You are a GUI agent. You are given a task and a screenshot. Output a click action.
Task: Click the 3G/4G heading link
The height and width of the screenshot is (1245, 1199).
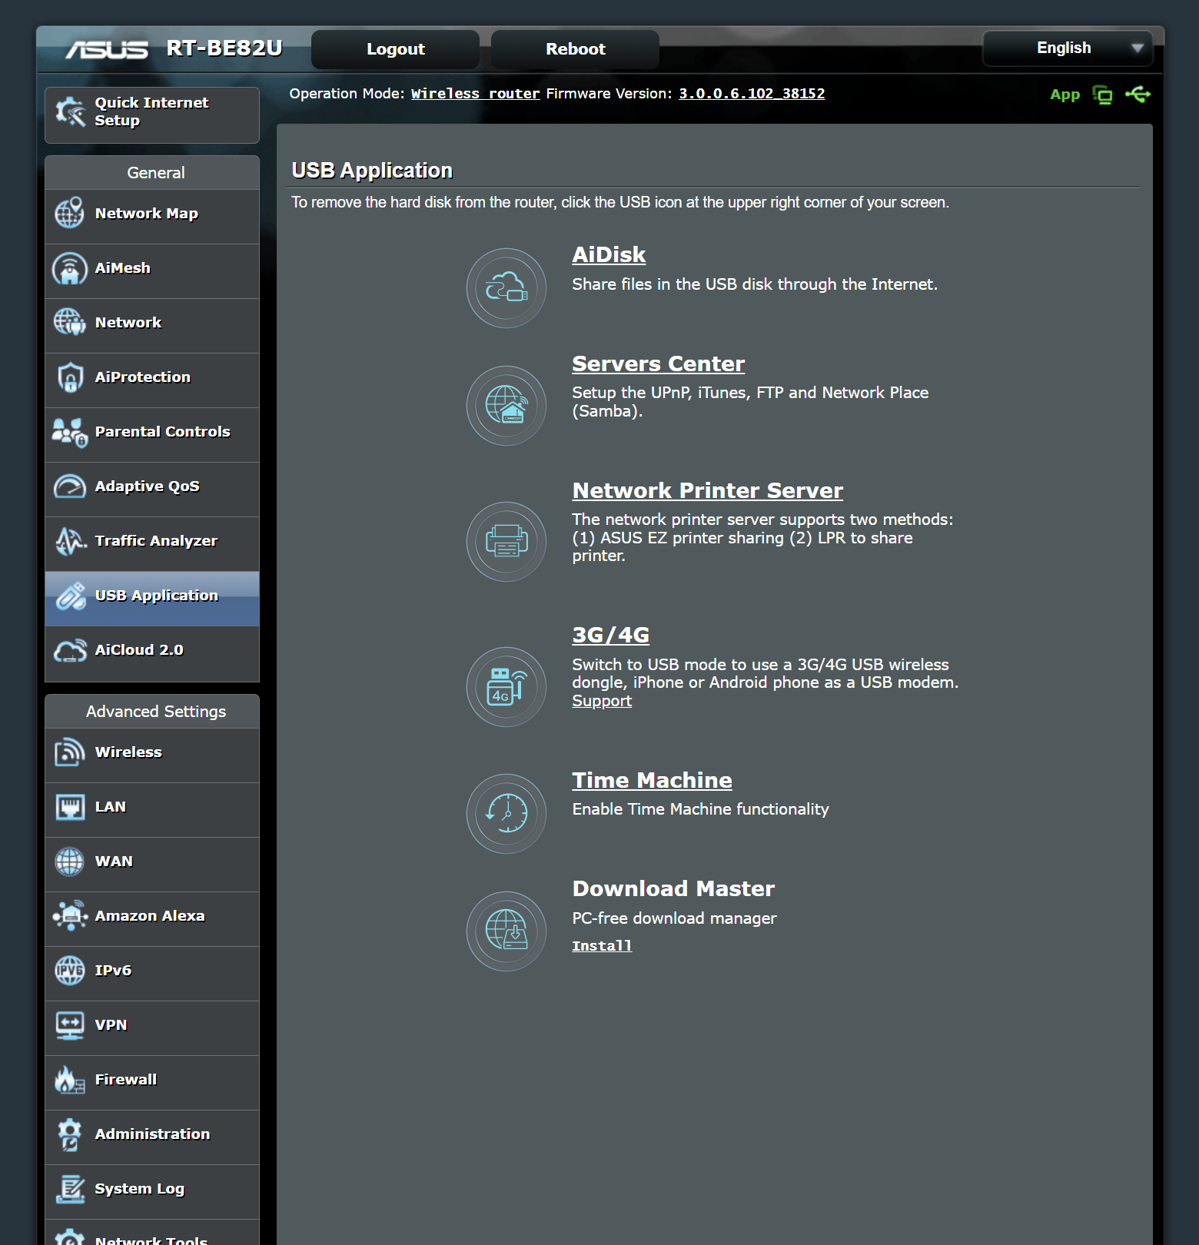click(611, 635)
